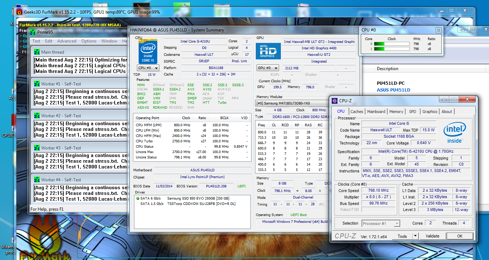Viewport: 489px width, 260px height.
Task: Open the GPU #0 selector dropdown
Action: click(x=268, y=68)
